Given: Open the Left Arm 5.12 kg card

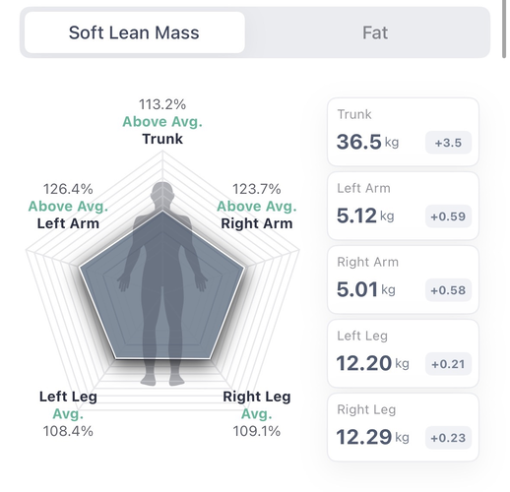Looking at the screenshot, I should click(403, 206).
